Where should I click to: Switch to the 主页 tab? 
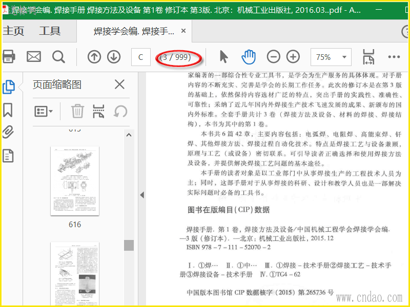click(13, 31)
